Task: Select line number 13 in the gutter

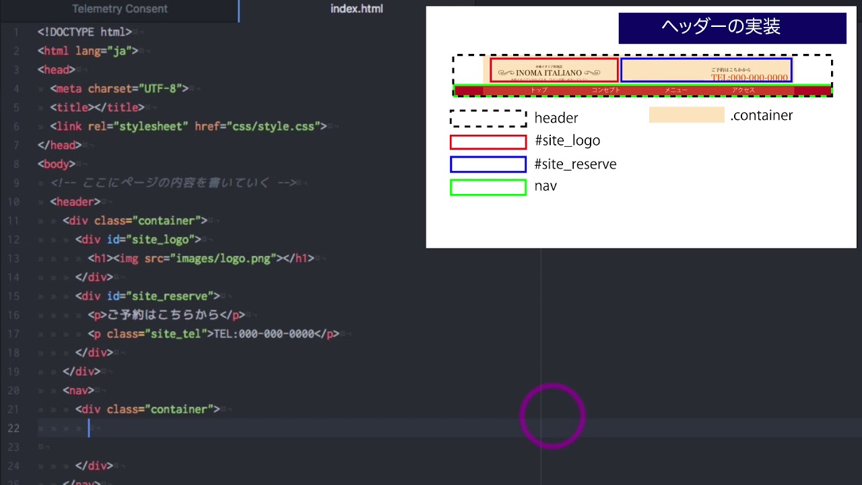Action: tap(13, 258)
